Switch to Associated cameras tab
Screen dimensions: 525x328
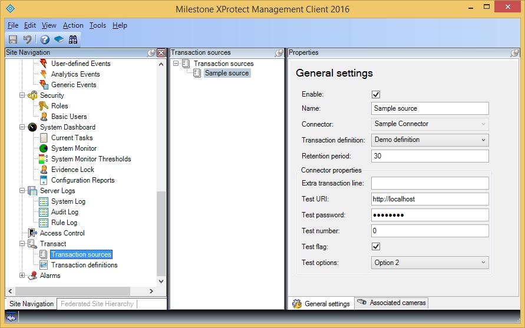(x=391, y=303)
